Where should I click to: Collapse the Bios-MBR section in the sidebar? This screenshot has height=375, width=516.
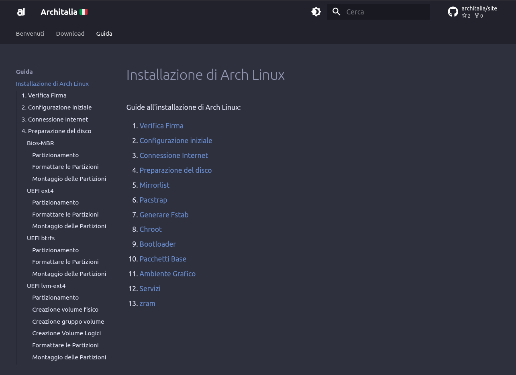pyautogui.click(x=40, y=143)
